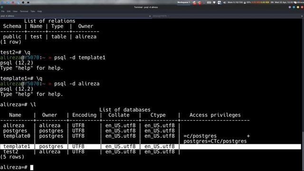Click the '(1 row)' line

(10, 42)
